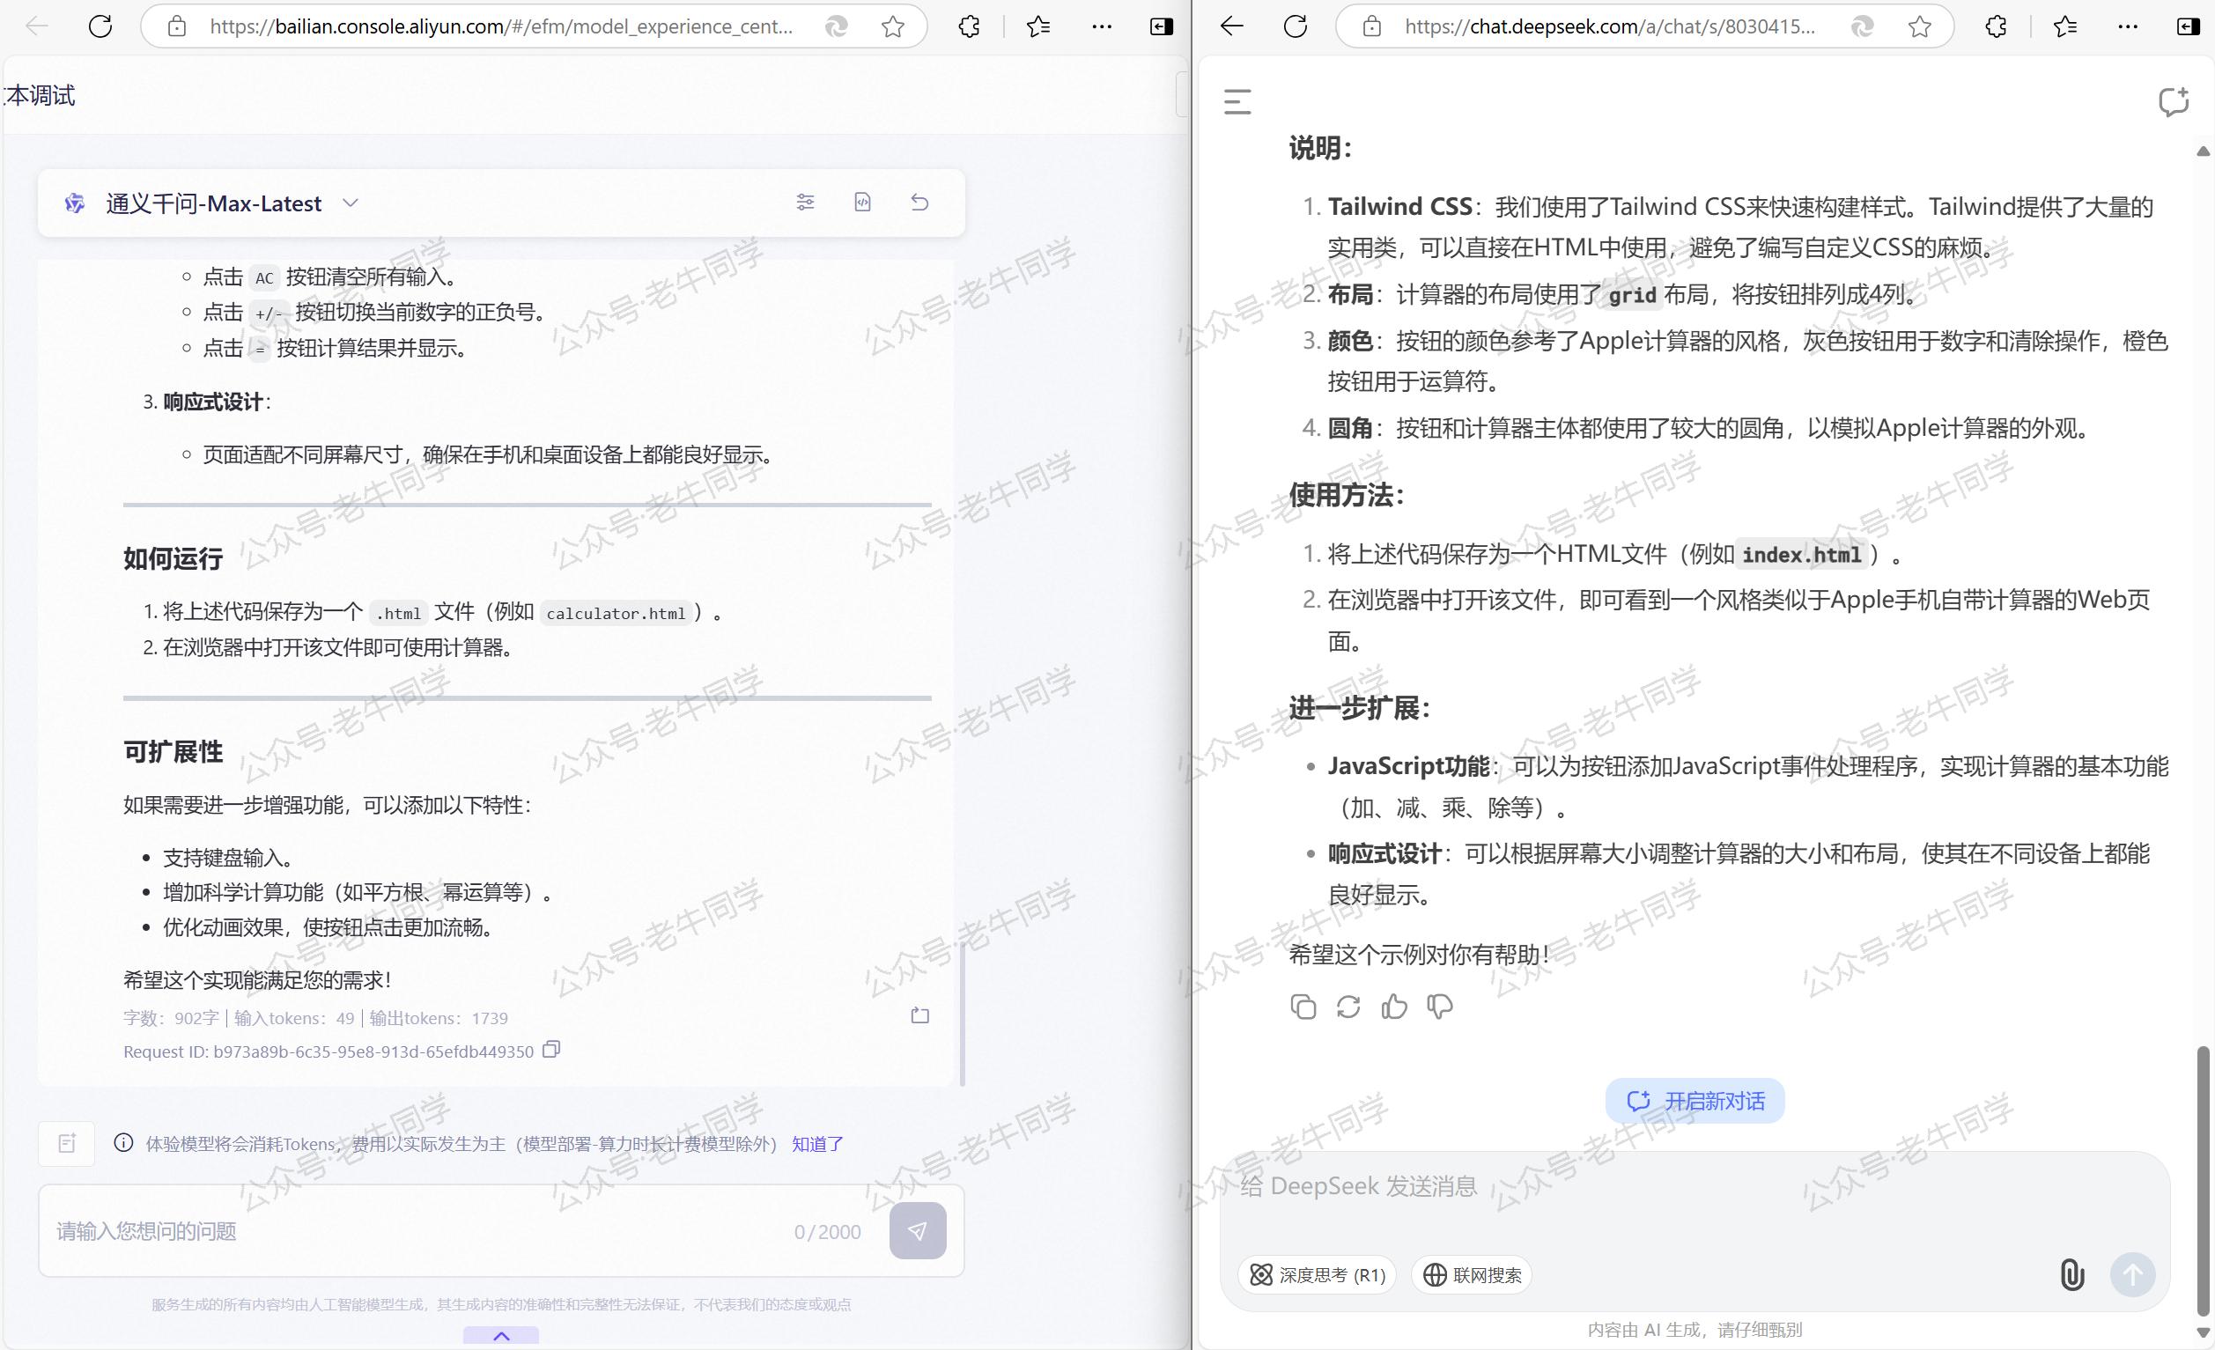Click the DeepSeek address bar URL

click(x=1609, y=27)
